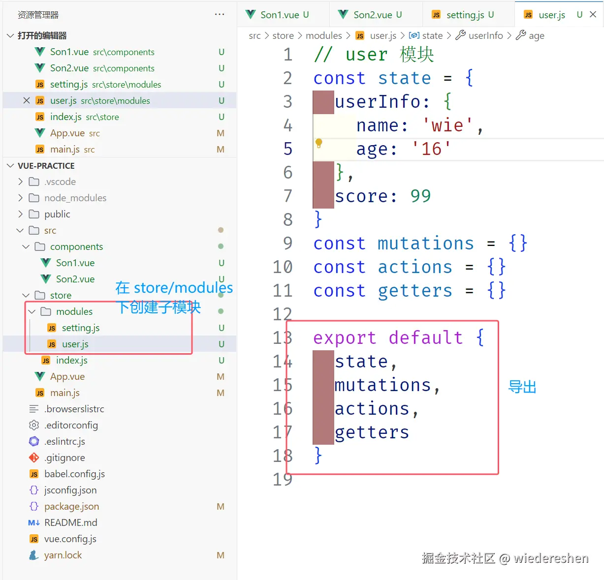Switch to the setting.js tab
The width and height of the screenshot is (604, 580).
click(469, 15)
